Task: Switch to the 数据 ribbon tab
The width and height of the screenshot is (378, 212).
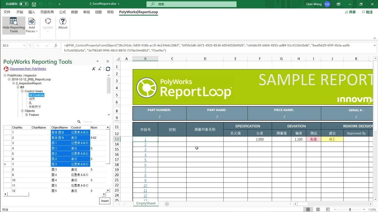Action: pos(74,12)
